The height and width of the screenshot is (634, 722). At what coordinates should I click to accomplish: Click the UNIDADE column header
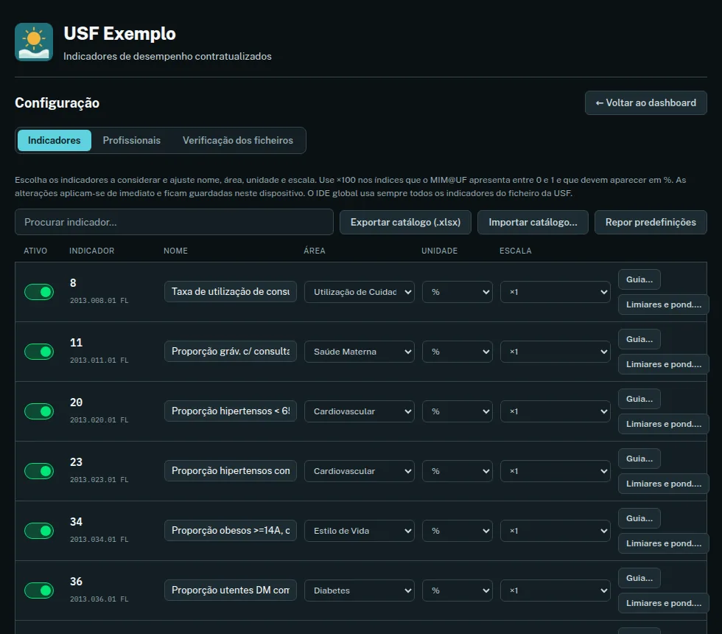coord(439,251)
